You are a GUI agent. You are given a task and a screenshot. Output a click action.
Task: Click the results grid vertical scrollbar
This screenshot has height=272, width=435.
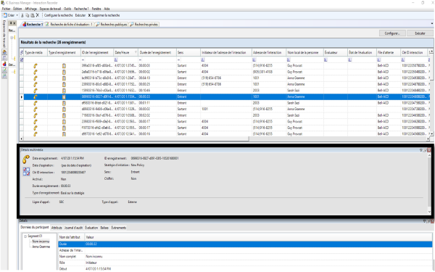(x=431, y=93)
